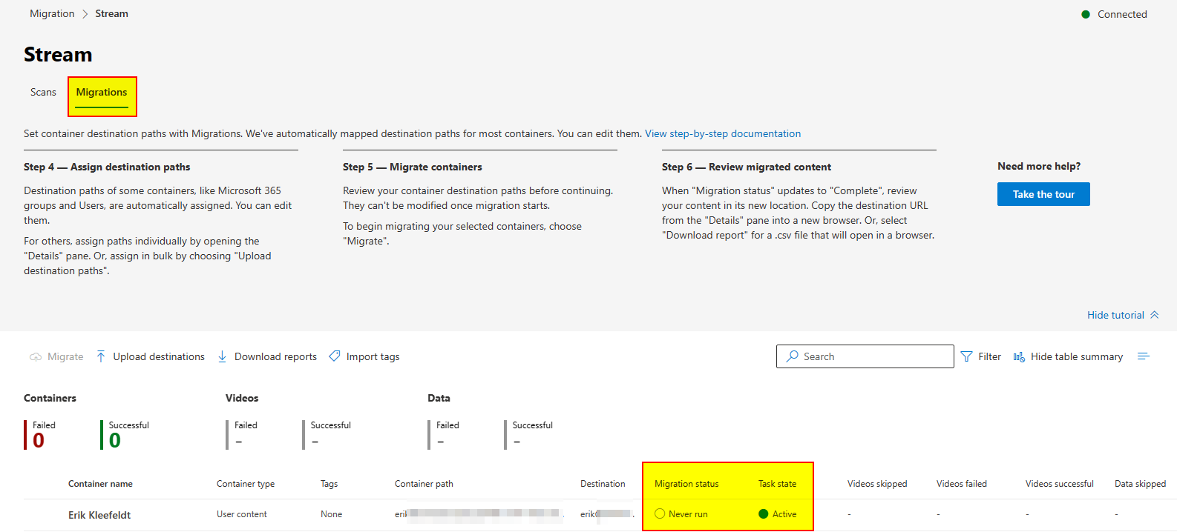
Task: Click the Download reports arrow icon
Action: pos(222,356)
